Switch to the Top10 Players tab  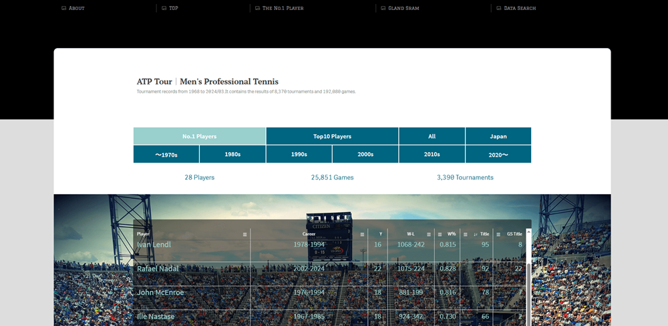[x=332, y=136]
